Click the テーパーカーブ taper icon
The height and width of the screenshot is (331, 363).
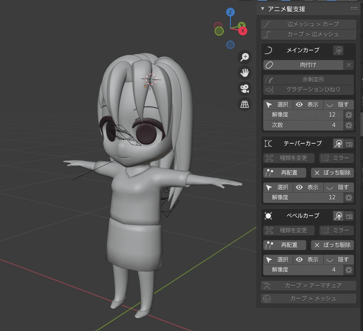point(268,144)
